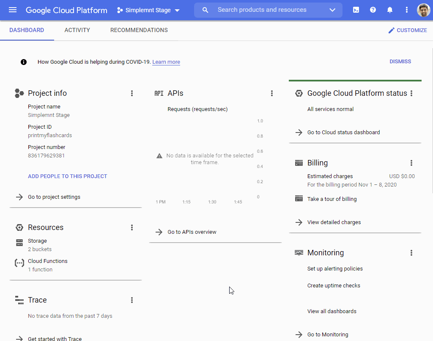The height and width of the screenshot is (341, 433).
Task: Click the Google Cloud Platform logo text
Action: tap(66, 10)
